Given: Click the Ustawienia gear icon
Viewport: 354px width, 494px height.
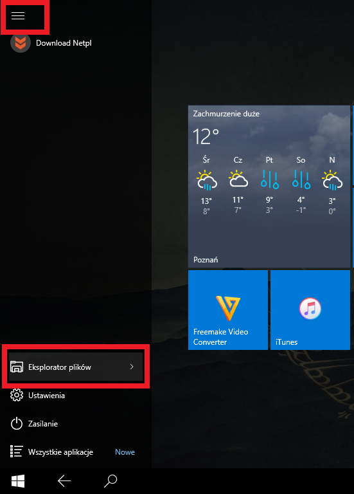Looking at the screenshot, I should pyautogui.click(x=17, y=395).
